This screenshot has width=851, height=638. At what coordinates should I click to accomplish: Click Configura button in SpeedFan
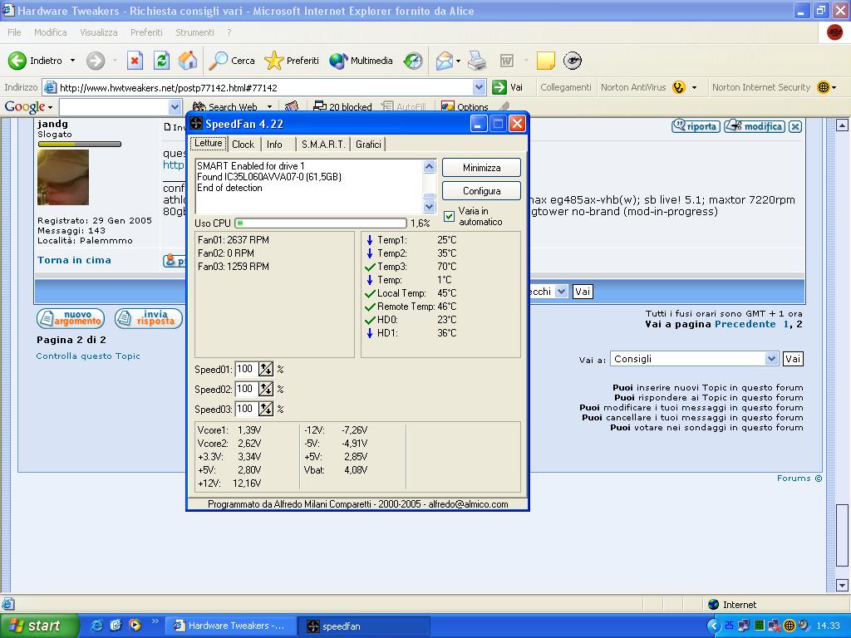(481, 191)
